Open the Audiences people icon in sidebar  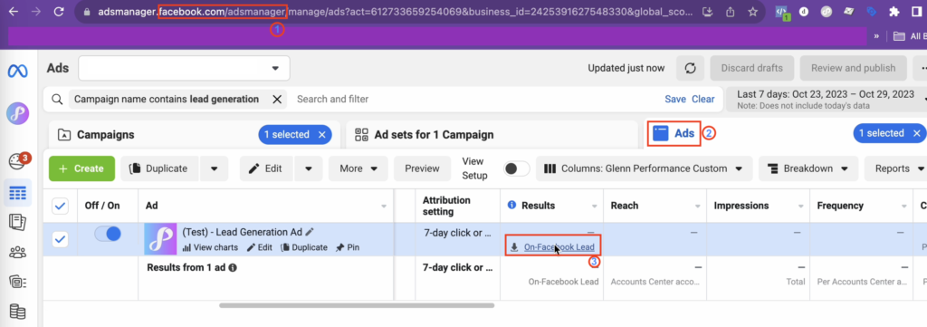[x=18, y=252]
